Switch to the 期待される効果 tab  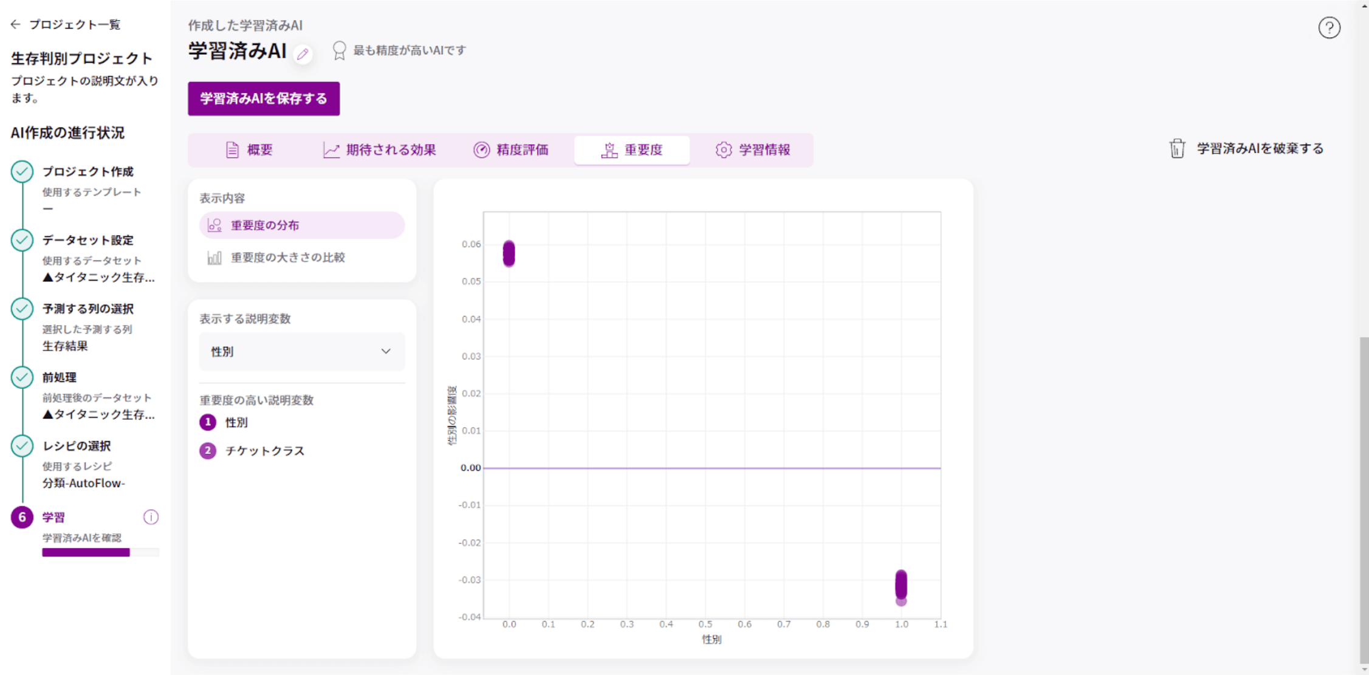tap(380, 150)
